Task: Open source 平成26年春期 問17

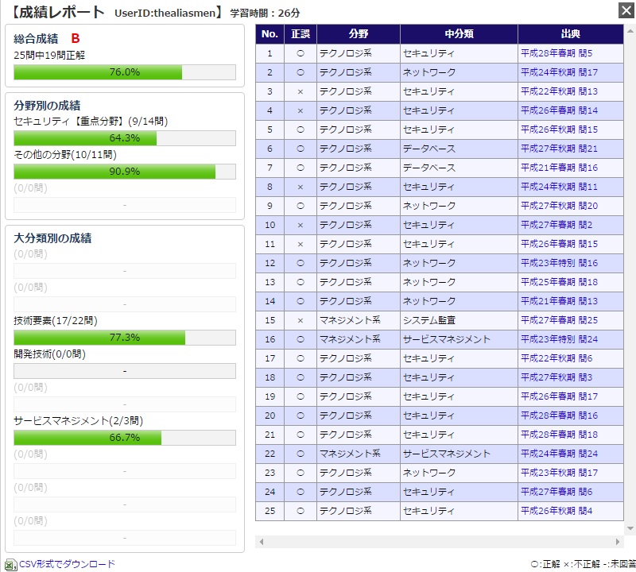Action: click(560, 396)
